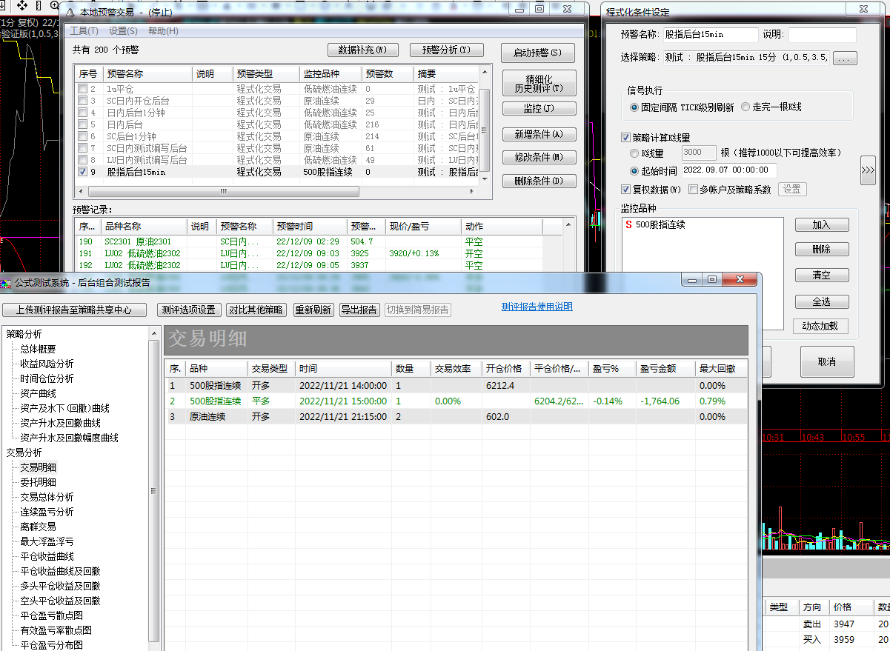Enable 多帐户及策略系数 checkbox
The width and height of the screenshot is (890, 651).
693,190
